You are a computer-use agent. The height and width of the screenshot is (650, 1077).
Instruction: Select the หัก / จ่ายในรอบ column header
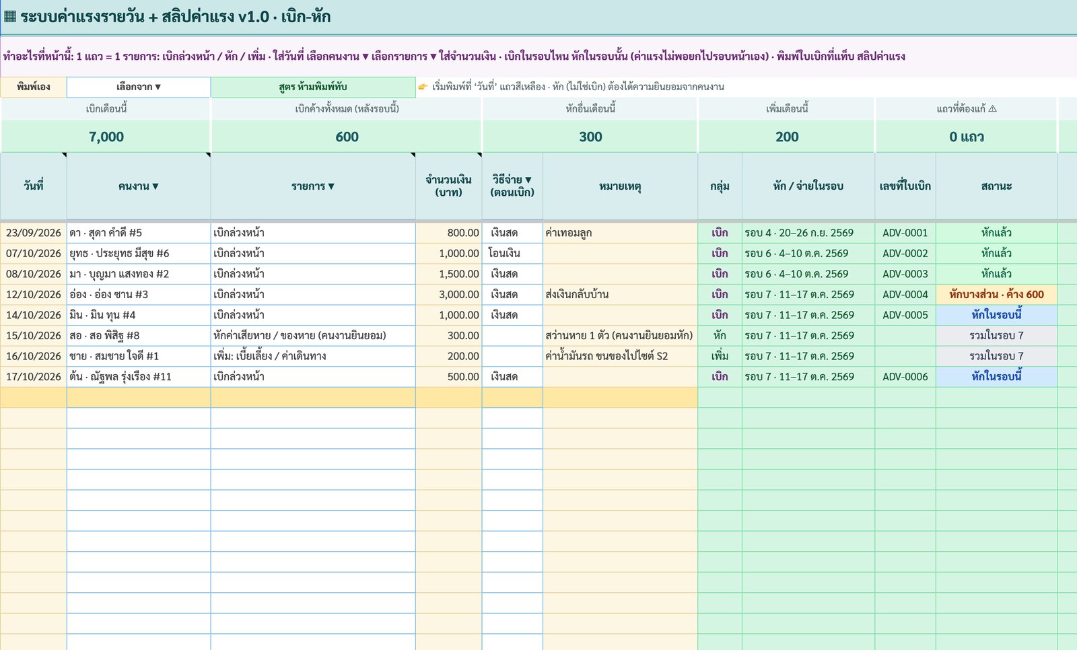pos(808,186)
